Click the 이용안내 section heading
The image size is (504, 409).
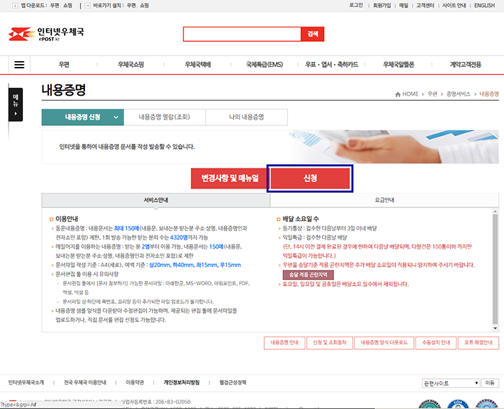coord(67,219)
